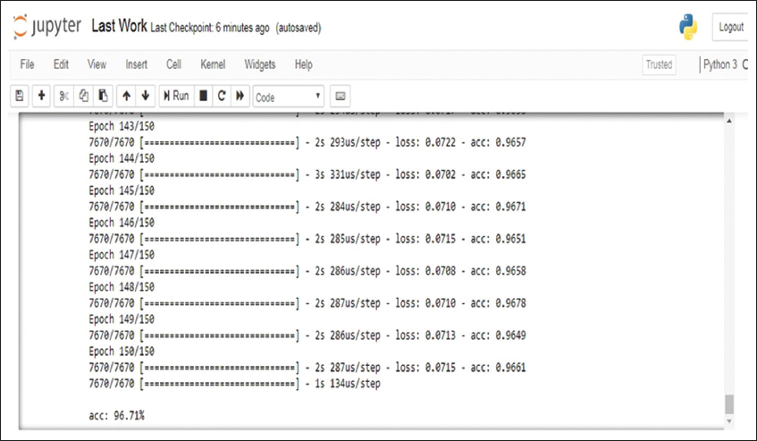Click the 'Epoch 147/150' line

[122, 255]
